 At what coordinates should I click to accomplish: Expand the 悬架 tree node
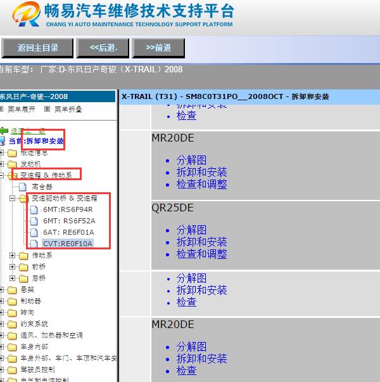1,289
